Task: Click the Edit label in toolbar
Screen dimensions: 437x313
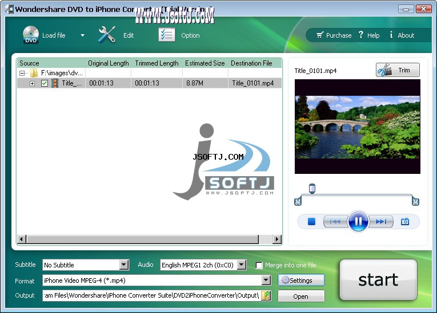Action: [129, 35]
